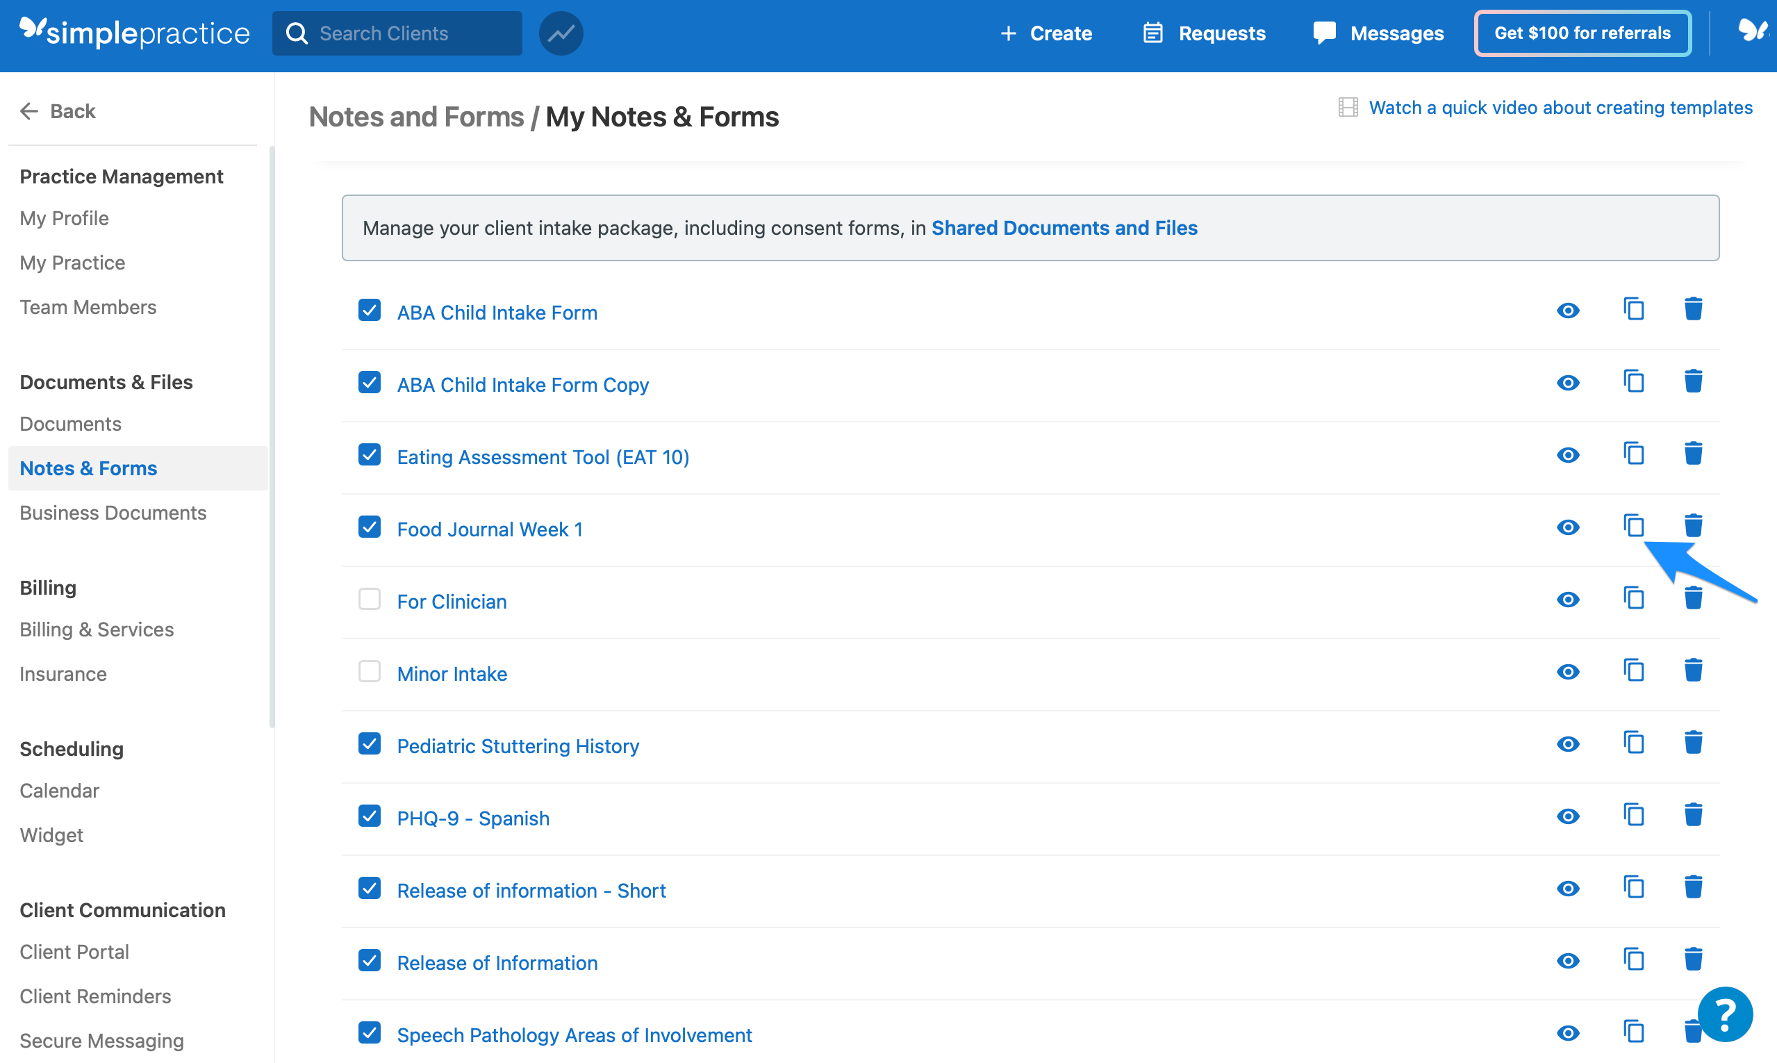The image size is (1777, 1063).
Task: Open Insurance settings
Action: (63, 674)
